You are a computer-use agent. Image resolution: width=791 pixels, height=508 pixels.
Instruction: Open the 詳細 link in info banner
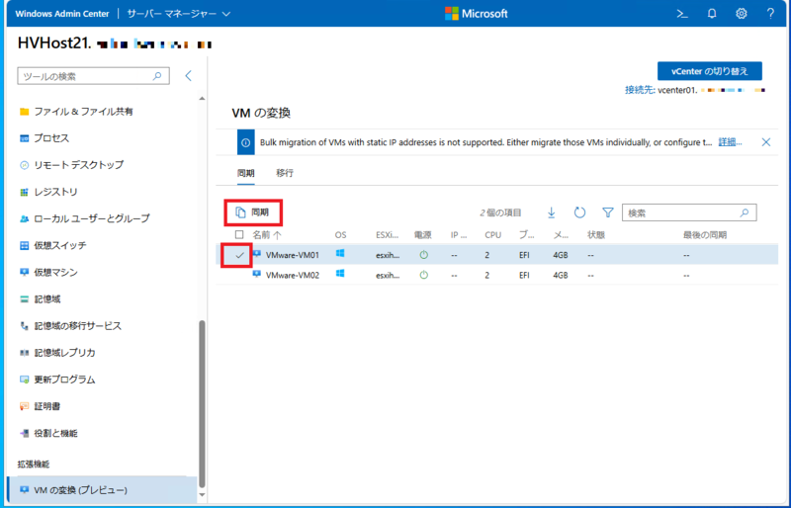click(x=730, y=142)
